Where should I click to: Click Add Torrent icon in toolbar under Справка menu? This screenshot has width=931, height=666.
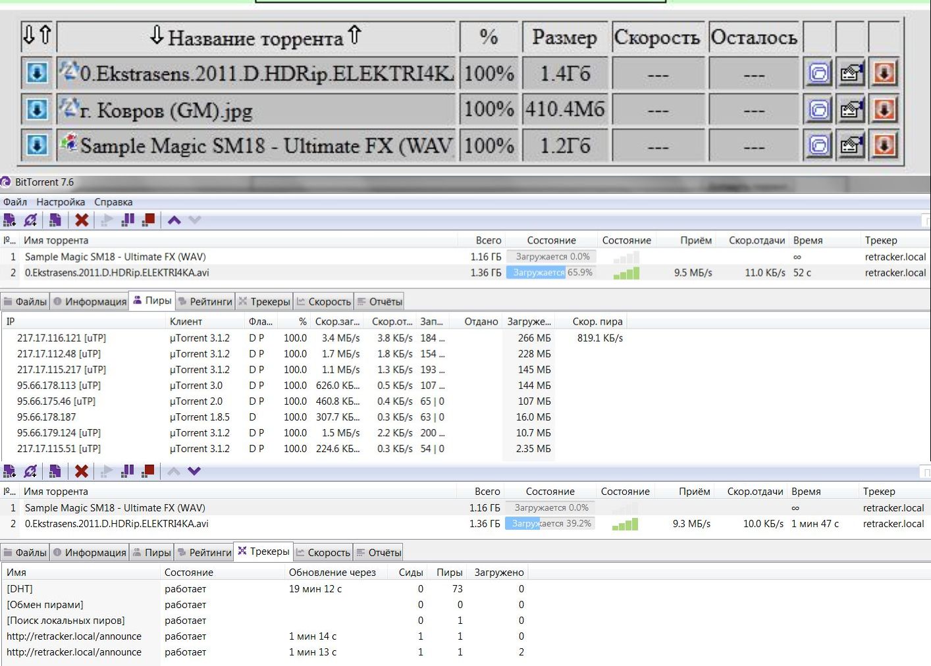coord(9,220)
